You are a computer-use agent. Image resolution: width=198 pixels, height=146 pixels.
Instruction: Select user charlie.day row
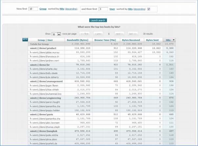pyautogui.click(x=102, y=69)
